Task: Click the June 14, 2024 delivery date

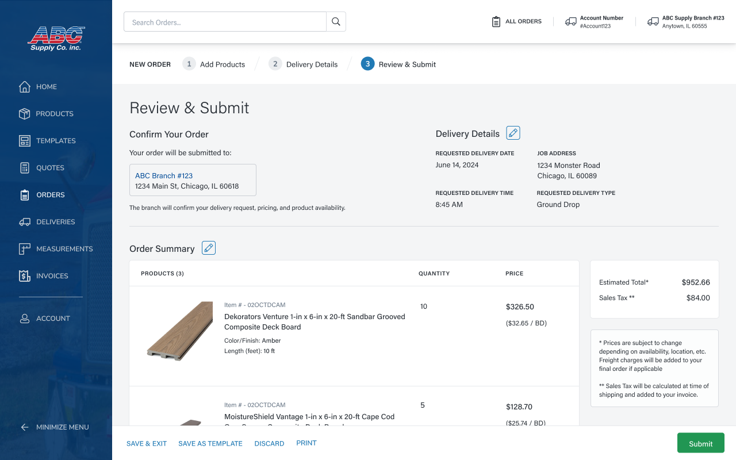Action: click(x=457, y=165)
